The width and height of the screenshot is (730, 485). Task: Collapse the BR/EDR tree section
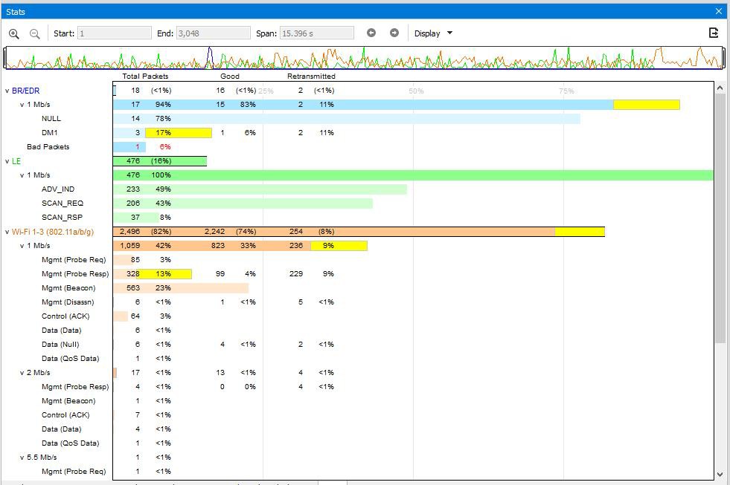[7, 91]
